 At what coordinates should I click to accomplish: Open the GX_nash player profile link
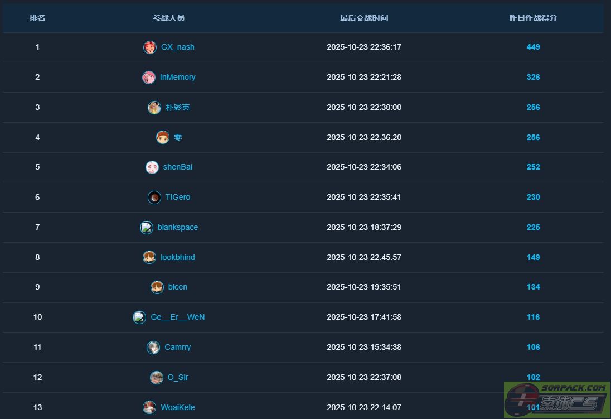177,47
